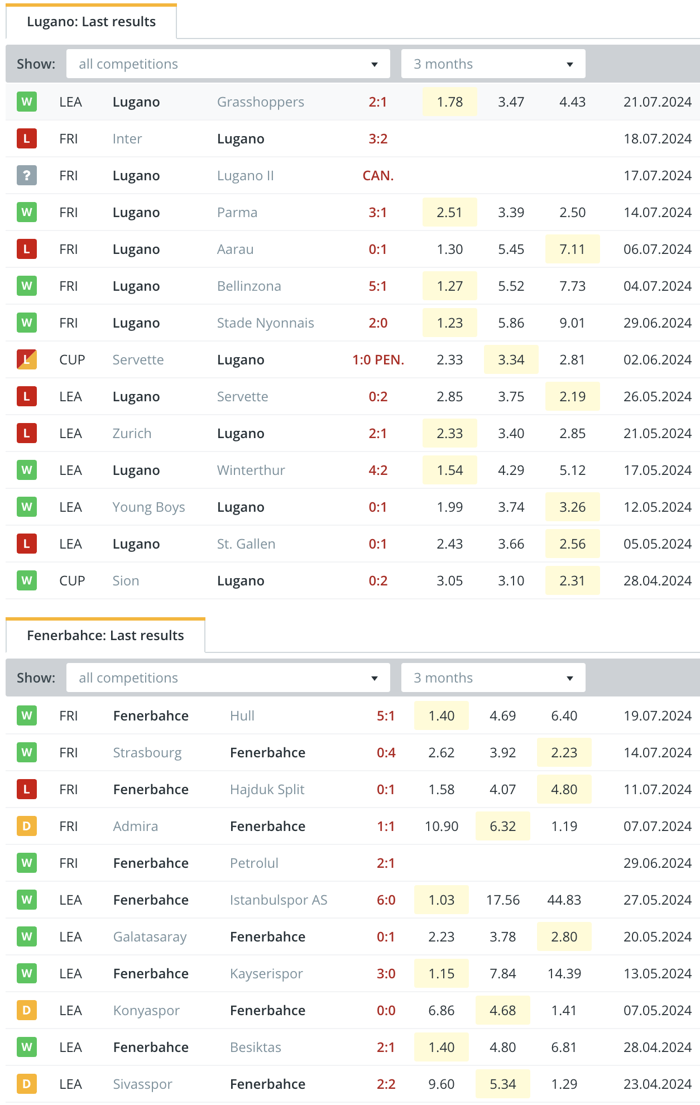Open Fenerbahce's all competitions dropdown
Screen dimensions: 700x1105
[228, 678]
